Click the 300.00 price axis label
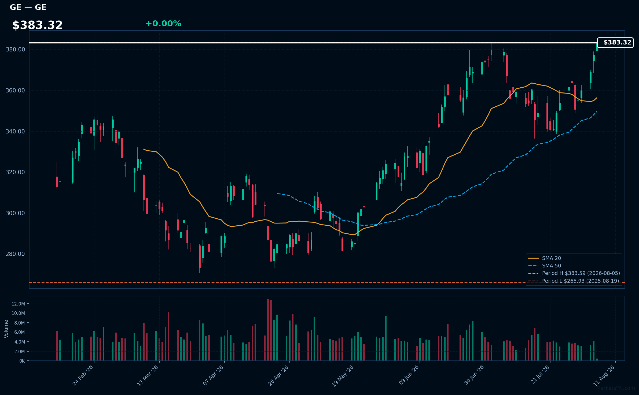Image resolution: width=639 pixels, height=395 pixels. click(15, 213)
